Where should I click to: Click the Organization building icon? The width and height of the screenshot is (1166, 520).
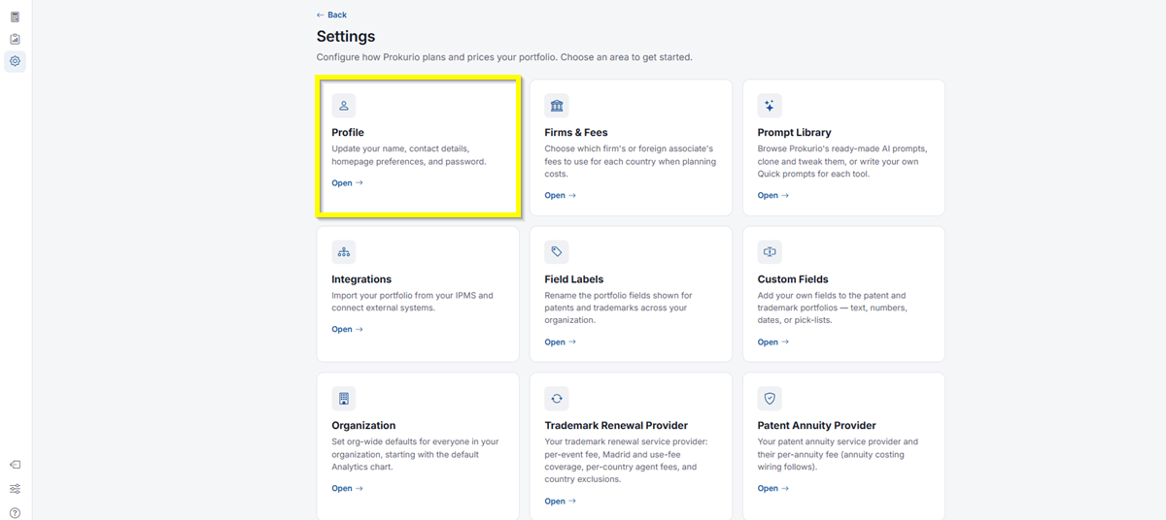click(x=344, y=399)
